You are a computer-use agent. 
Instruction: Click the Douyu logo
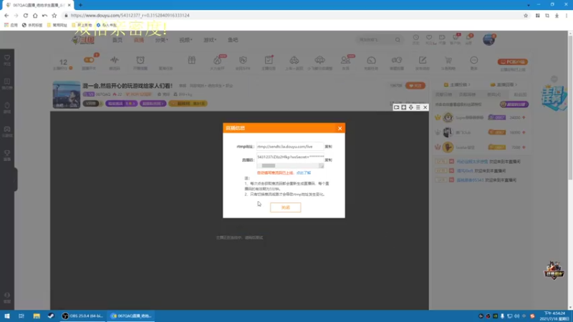[84, 39]
